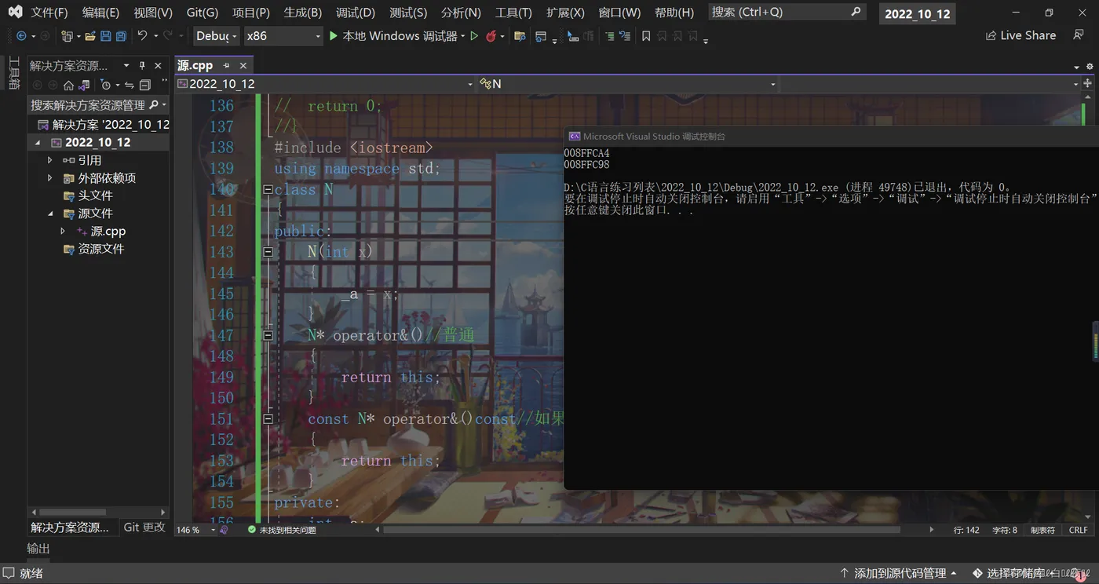
Task: Click the find in files folder icon
Action: coord(519,36)
